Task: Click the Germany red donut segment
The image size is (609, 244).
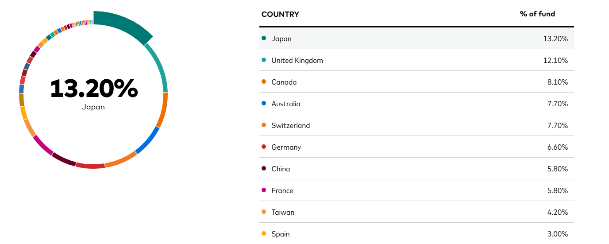Action: click(90, 166)
